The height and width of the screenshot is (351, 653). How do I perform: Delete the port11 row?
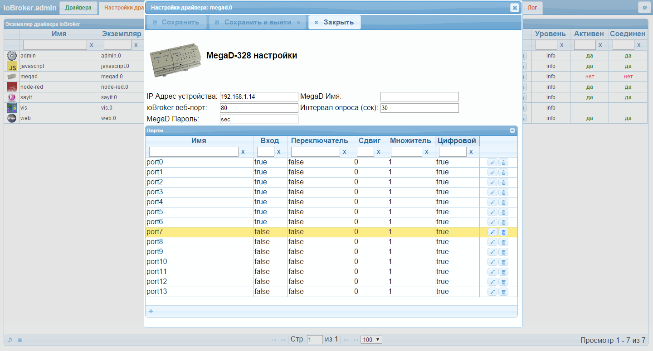[503, 272]
